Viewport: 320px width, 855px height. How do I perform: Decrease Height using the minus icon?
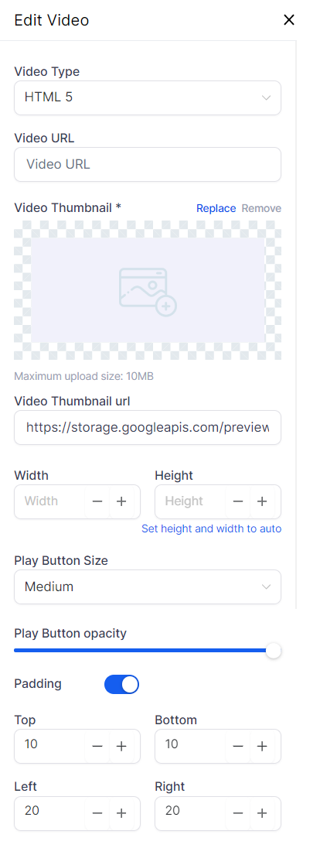tap(238, 501)
